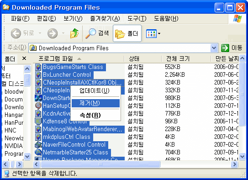Sort by the 상태 column header
248x180 pixels.
pyautogui.click(x=143, y=58)
